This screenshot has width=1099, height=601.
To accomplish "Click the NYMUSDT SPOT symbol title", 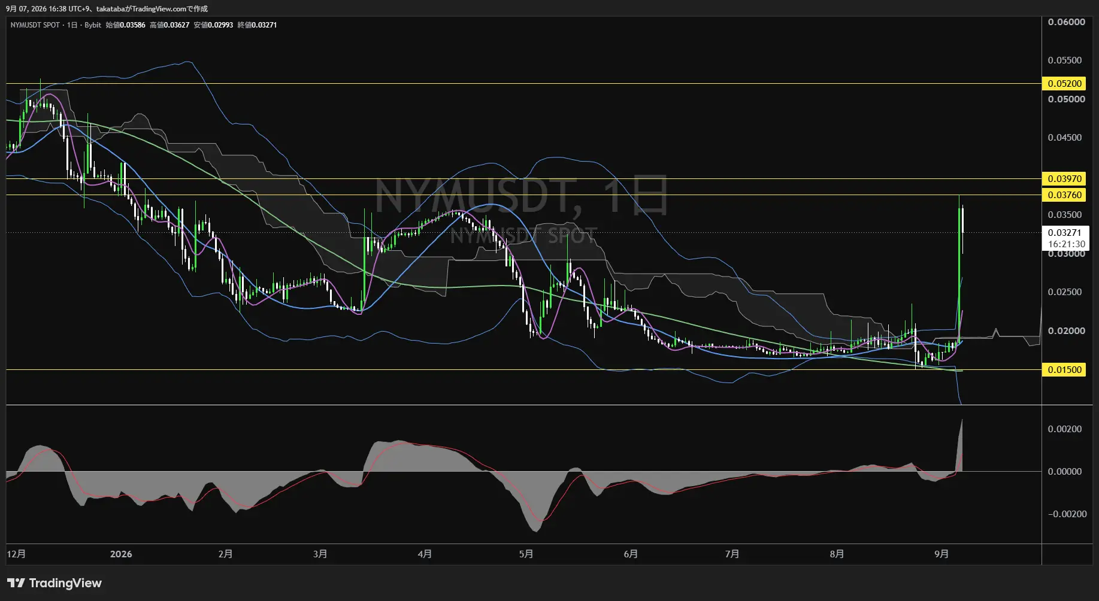I will click(35, 25).
